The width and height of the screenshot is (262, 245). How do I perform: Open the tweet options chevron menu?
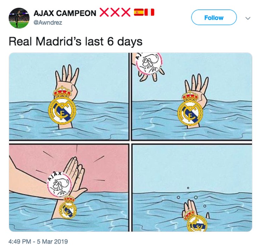(x=248, y=18)
